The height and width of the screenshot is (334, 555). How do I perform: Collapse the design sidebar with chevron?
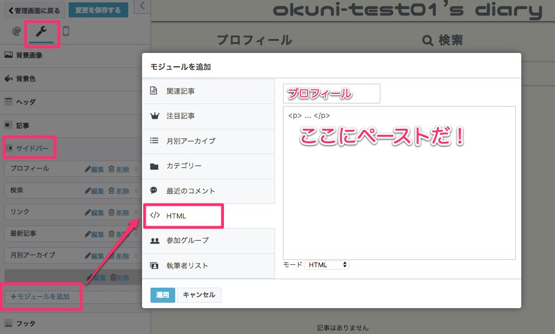[142, 5]
